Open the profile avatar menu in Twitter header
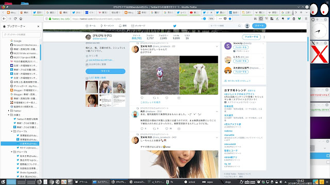This screenshot has height=185, width=330. coord(247,26)
